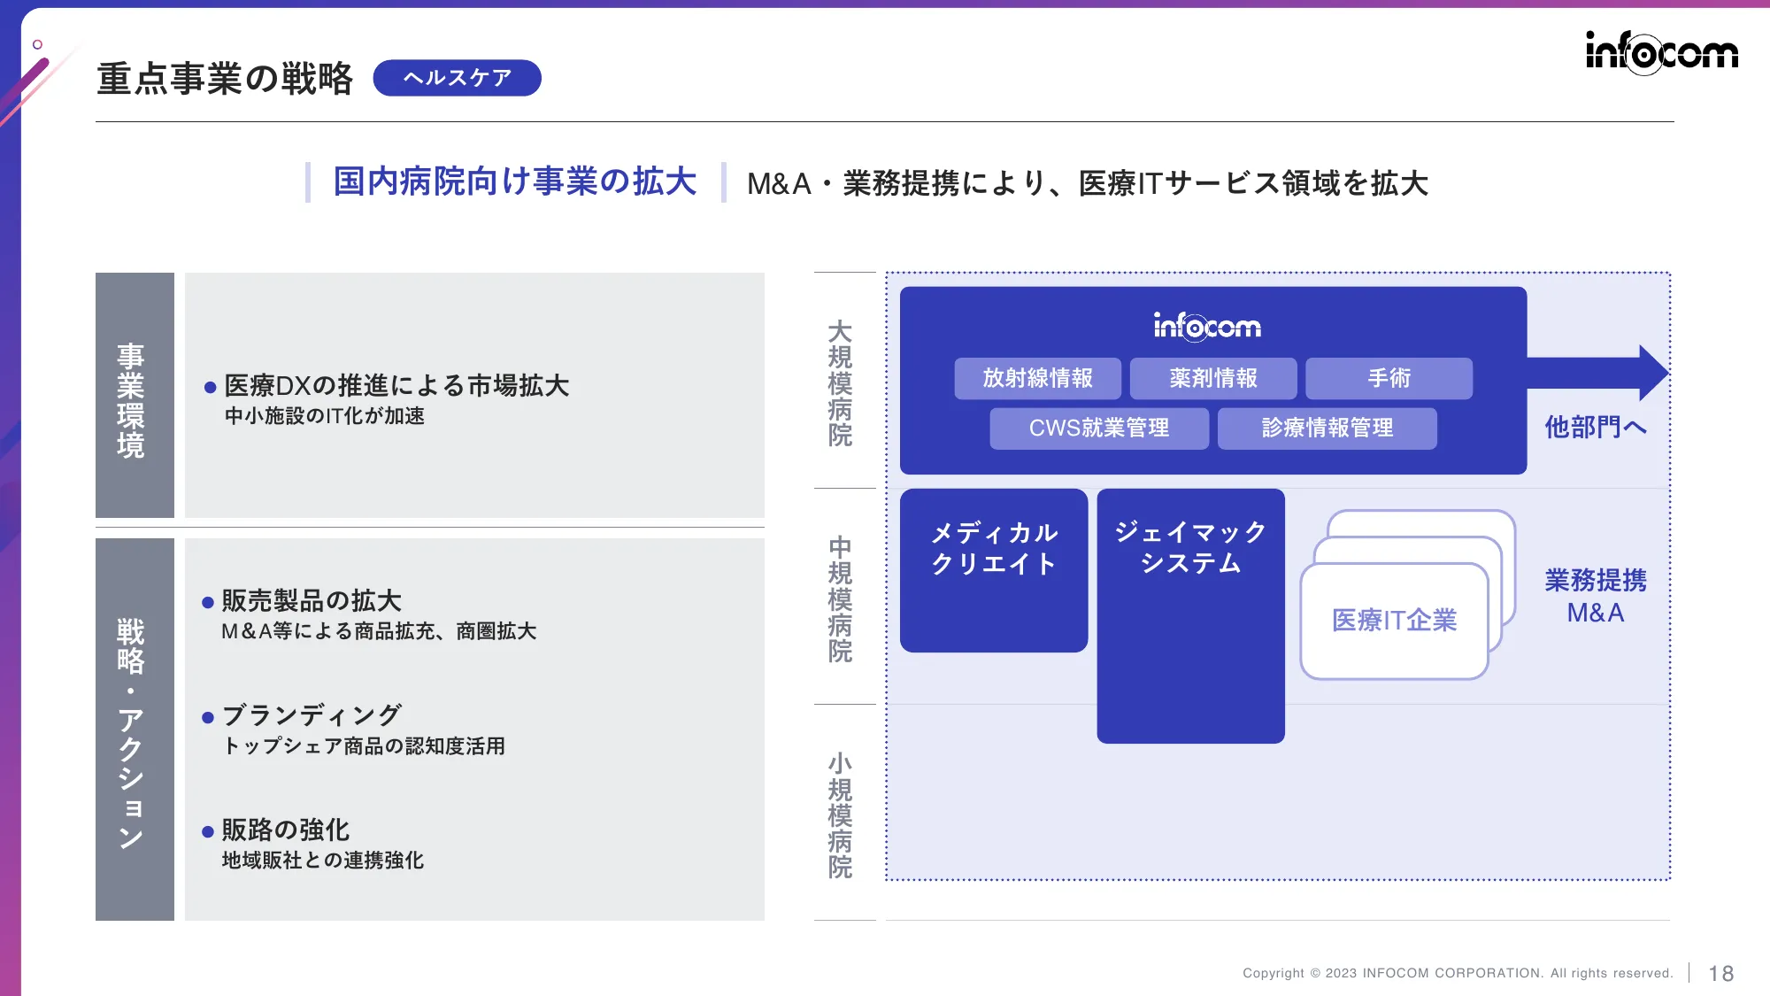Click the bullet ブランディング

click(312, 714)
